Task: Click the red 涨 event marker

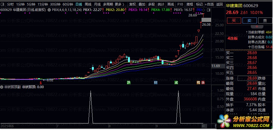Action: coord(203,83)
